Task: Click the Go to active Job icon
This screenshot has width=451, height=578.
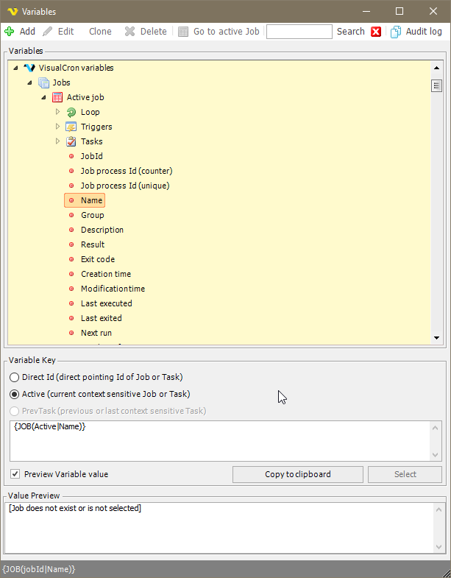Action: click(183, 32)
